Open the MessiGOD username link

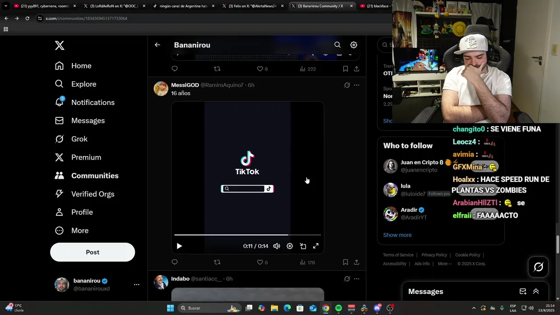tap(185, 85)
